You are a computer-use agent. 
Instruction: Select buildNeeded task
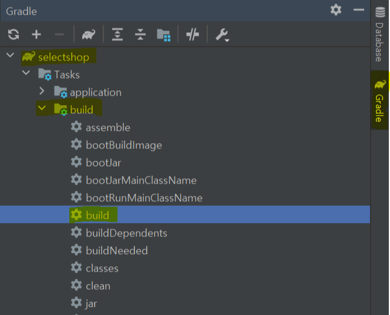tap(185, 250)
